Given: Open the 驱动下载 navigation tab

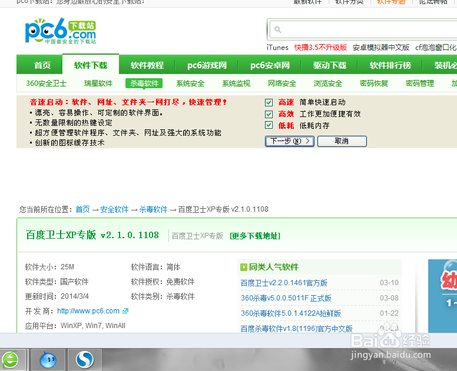Looking at the screenshot, I should pos(330,65).
